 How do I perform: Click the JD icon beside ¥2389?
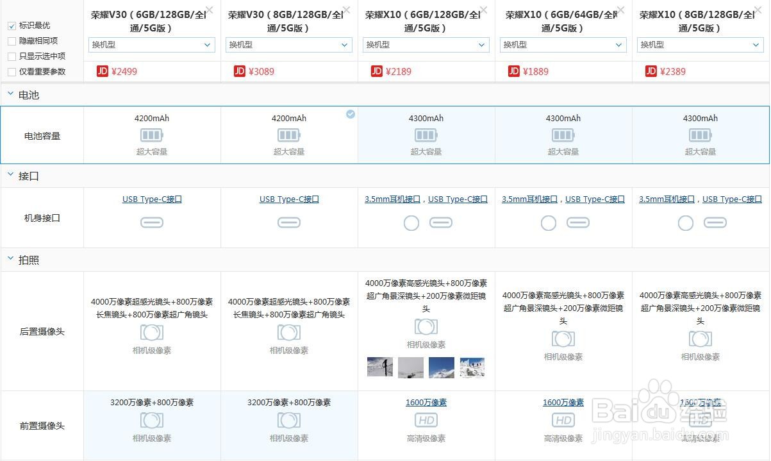(x=651, y=71)
